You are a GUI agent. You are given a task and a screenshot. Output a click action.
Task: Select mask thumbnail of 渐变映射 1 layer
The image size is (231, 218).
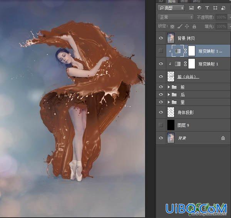coord(192,64)
